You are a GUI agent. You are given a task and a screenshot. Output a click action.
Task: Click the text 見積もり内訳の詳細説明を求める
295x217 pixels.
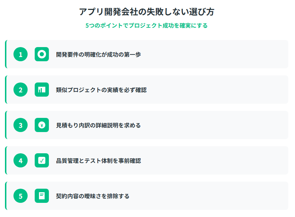98,125
